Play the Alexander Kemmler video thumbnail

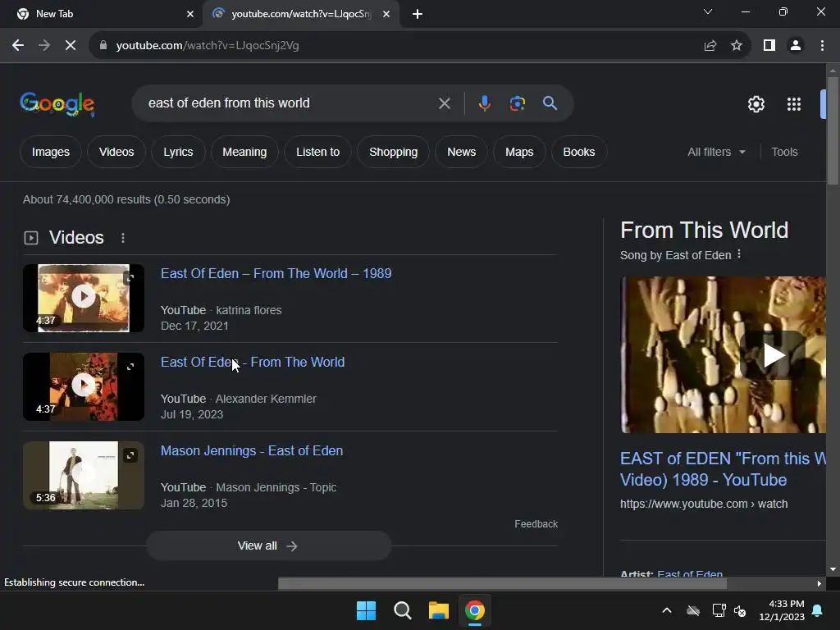click(x=84, y=386)
